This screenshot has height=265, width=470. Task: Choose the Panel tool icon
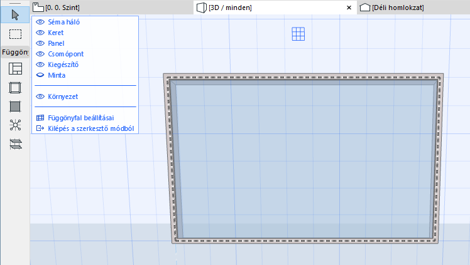[x=15, y=107]
